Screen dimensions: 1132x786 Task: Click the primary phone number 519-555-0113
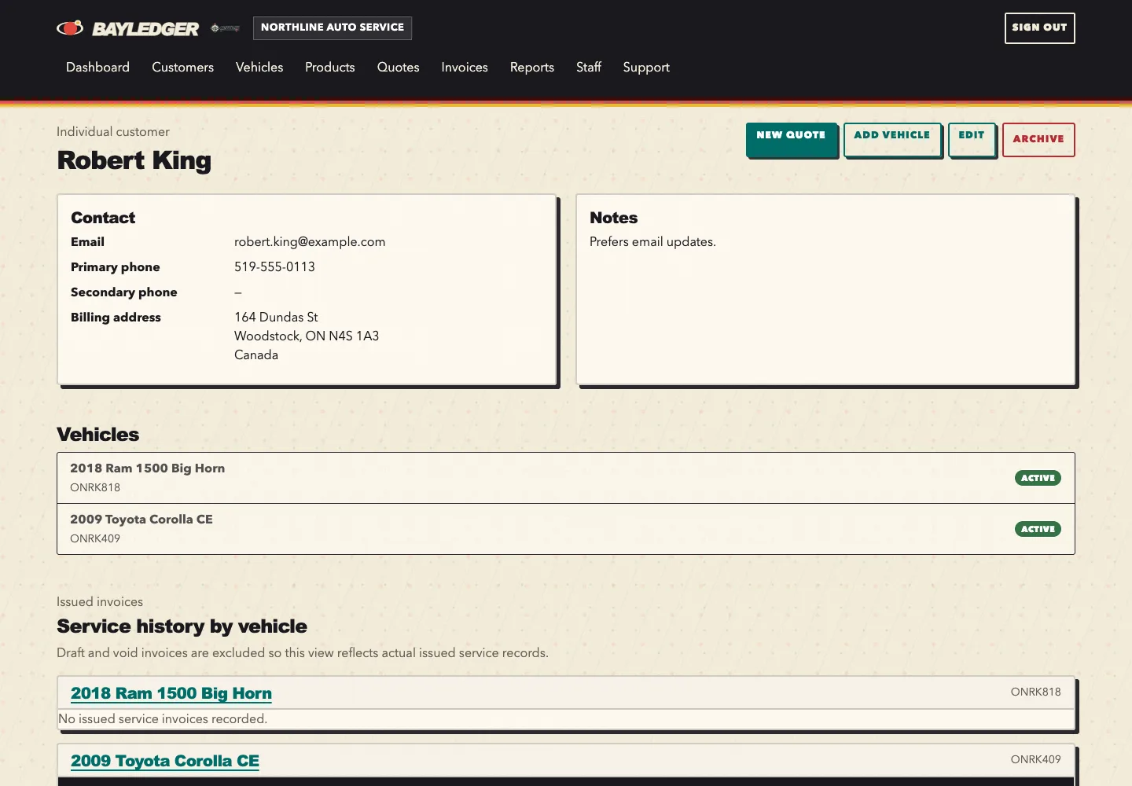pos(274,267)
